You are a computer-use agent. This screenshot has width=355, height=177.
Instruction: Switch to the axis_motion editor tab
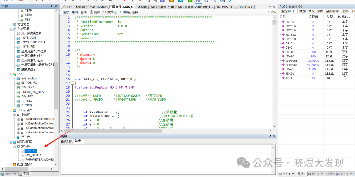[99, 7]
